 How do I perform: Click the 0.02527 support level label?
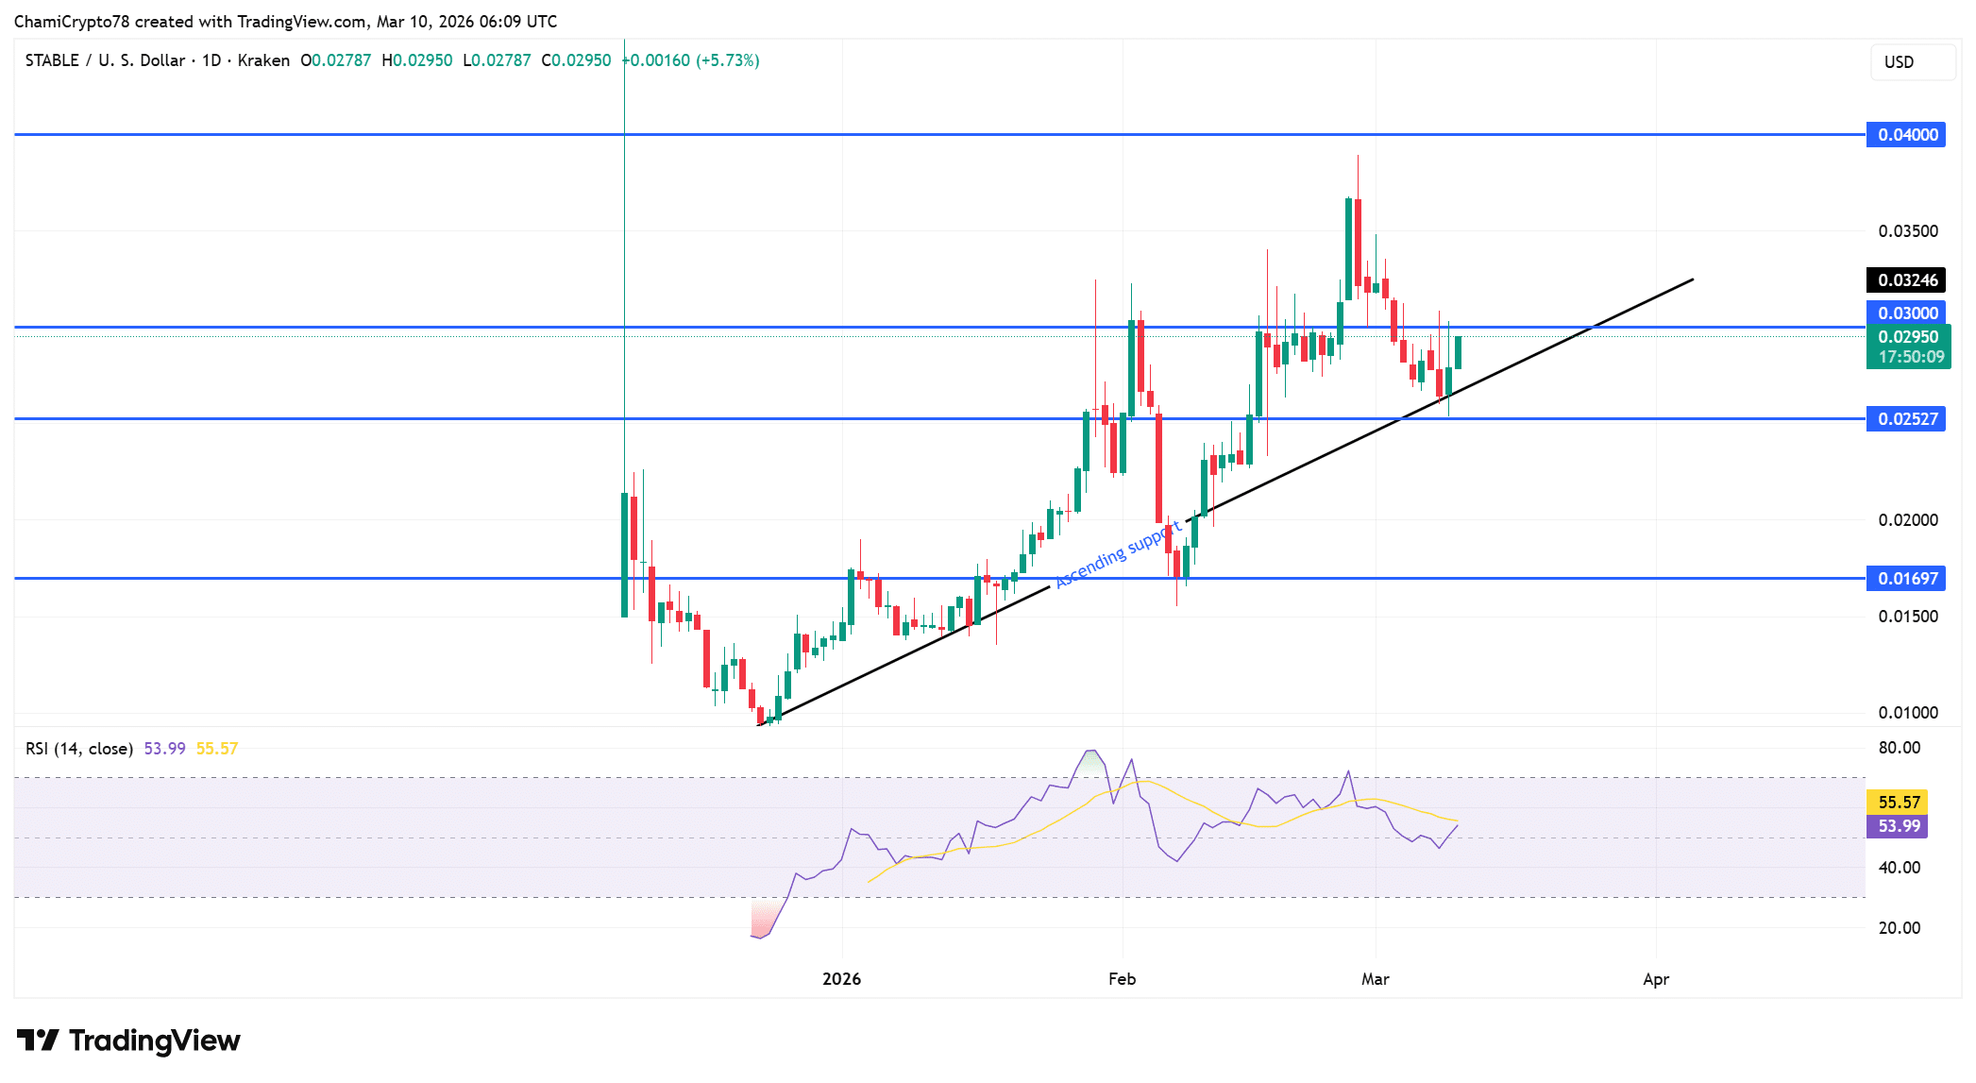1905,418
